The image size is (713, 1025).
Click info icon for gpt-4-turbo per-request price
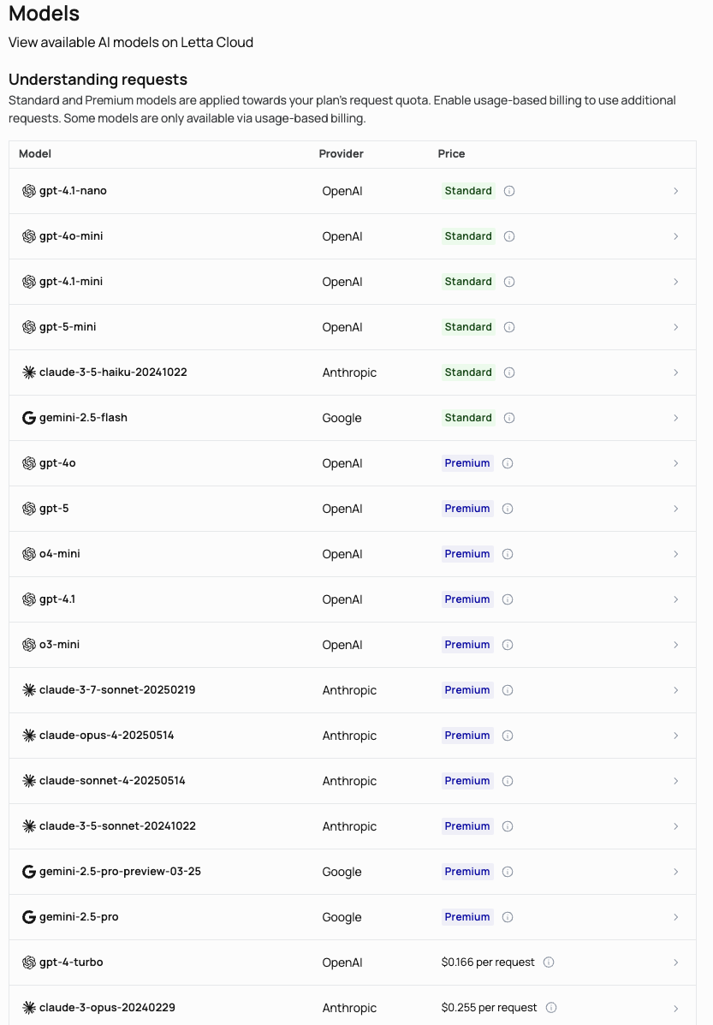pyautogui.click(x=549, y=962)
